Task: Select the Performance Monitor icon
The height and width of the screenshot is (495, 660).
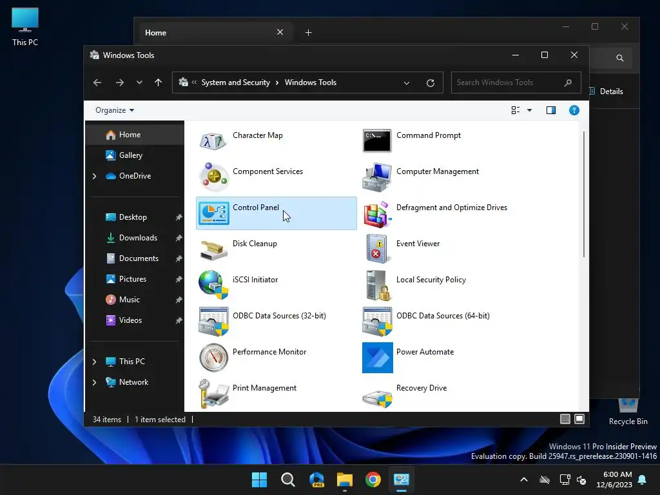Action: tap(213, 358)
